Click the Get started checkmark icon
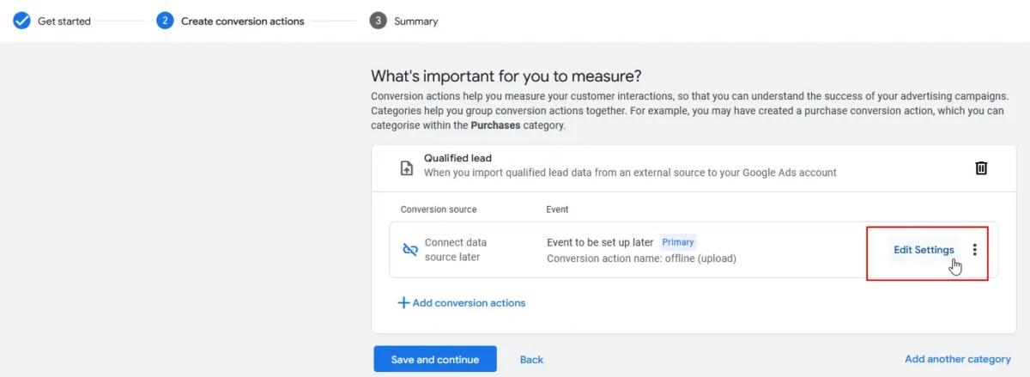Screen dimensions: 1030x377 pos(21,21)
